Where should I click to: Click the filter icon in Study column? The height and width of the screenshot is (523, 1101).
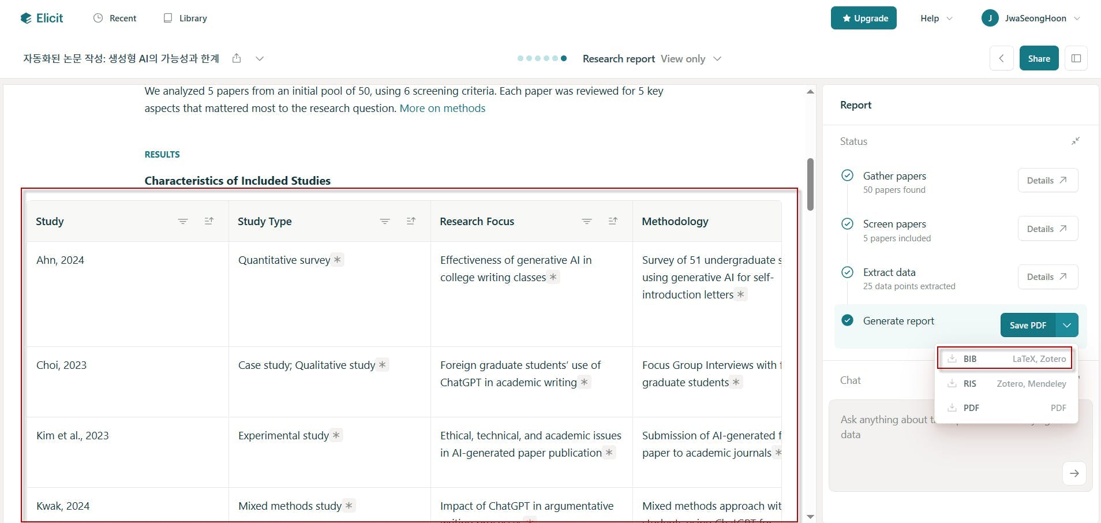[x=183, y=221]
